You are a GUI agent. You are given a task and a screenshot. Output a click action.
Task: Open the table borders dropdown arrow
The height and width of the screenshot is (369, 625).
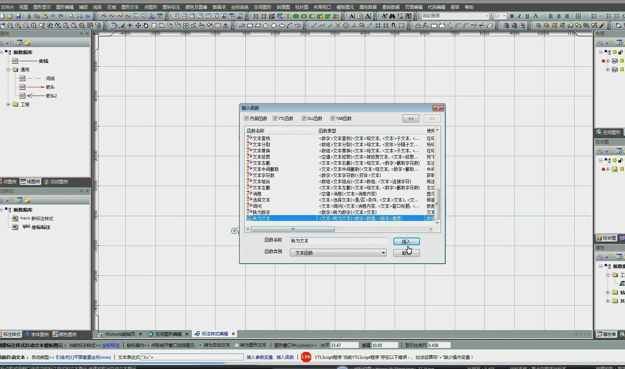pos(584,16)
